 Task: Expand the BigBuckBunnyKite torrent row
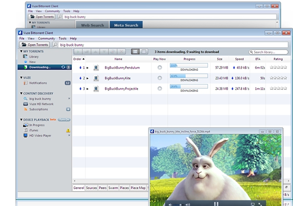point(88,78)
